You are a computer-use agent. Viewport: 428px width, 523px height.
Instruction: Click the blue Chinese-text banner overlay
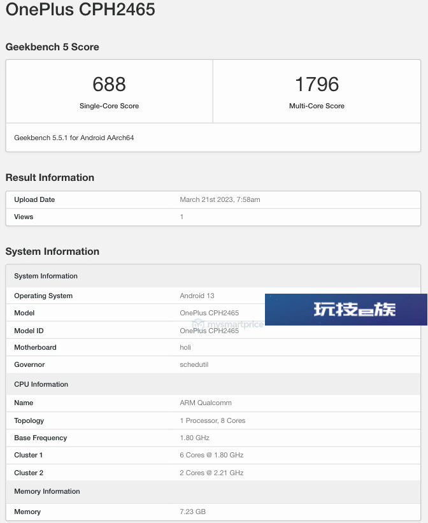point(346,310)
